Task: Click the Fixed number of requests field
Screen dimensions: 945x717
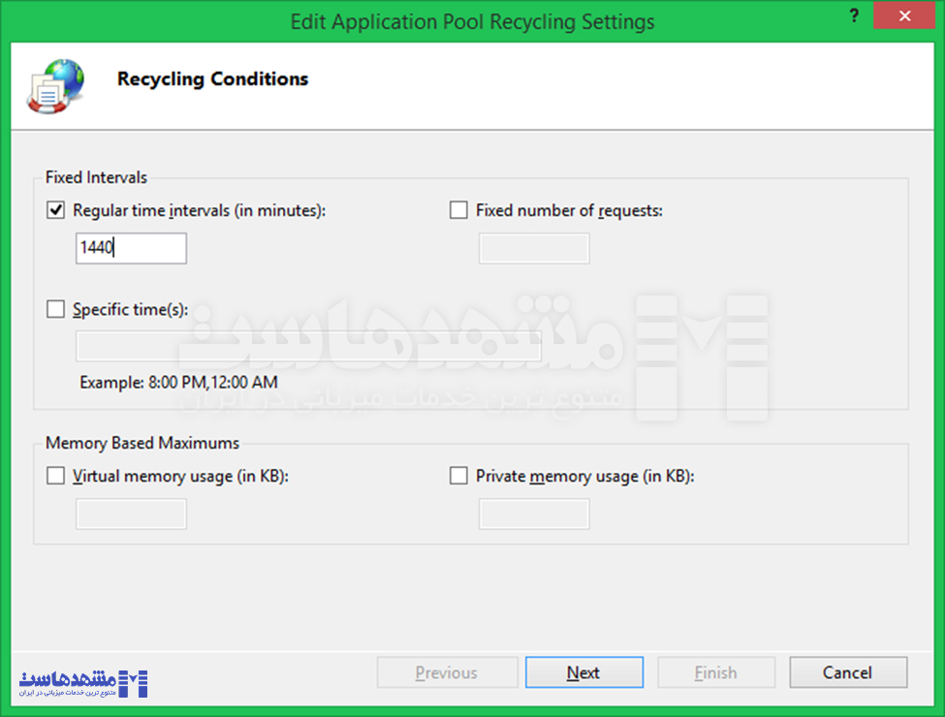Action: pyautogui.click(x=534, y=248)
